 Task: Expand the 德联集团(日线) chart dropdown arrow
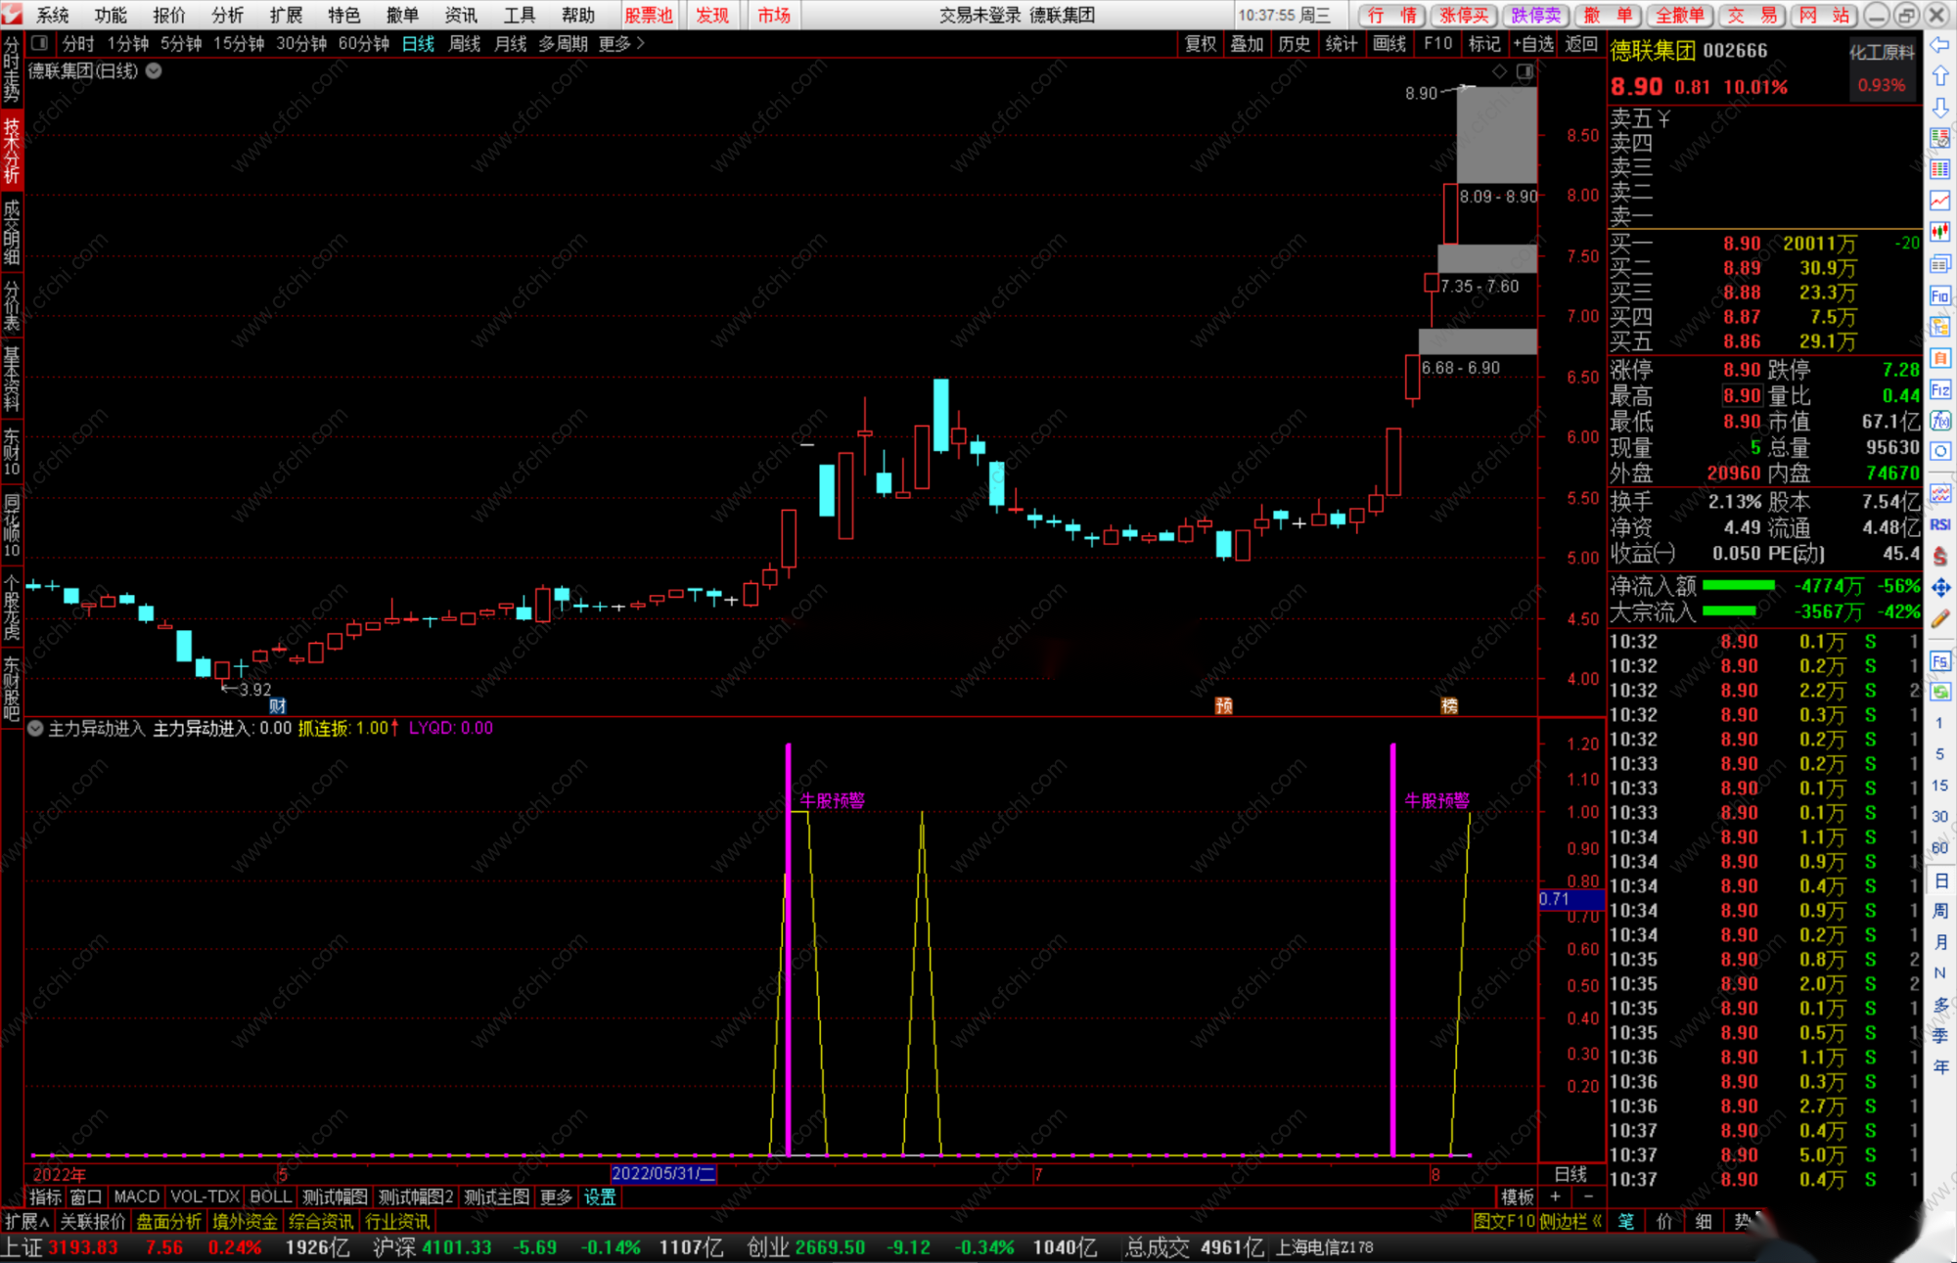pos(154,70)
